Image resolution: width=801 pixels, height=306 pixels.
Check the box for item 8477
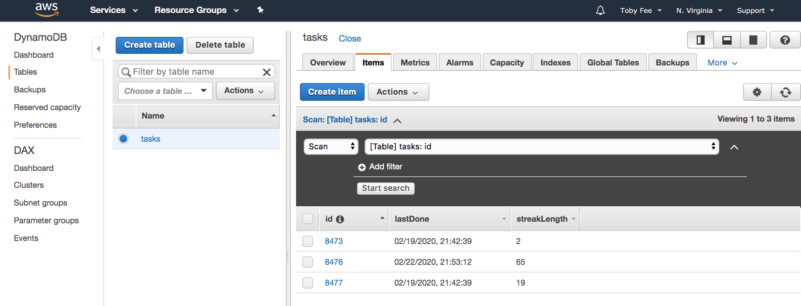coord(308,283)
